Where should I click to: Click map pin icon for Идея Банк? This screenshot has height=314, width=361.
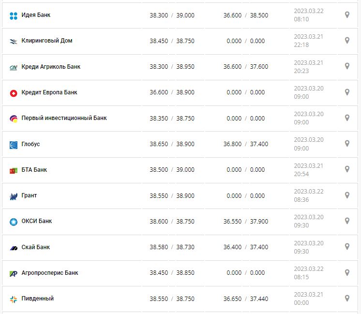(x=347, y=15)
